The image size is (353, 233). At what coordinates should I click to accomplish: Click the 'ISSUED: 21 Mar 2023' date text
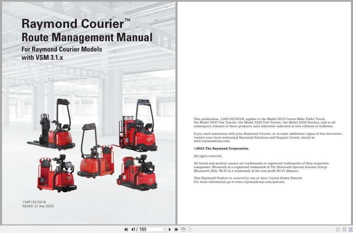pos(38,206)
